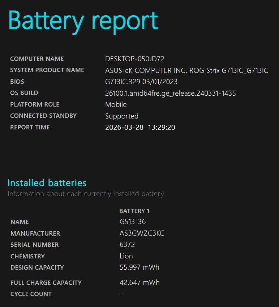Click the OS BUILD label
Screen dimensions: 279x307
point(24,93)
